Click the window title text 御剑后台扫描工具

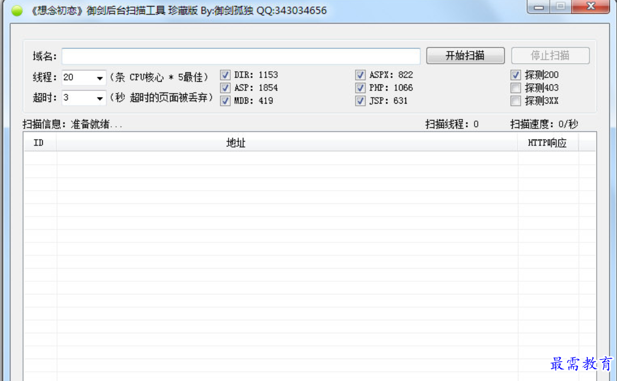pos(126,10)
